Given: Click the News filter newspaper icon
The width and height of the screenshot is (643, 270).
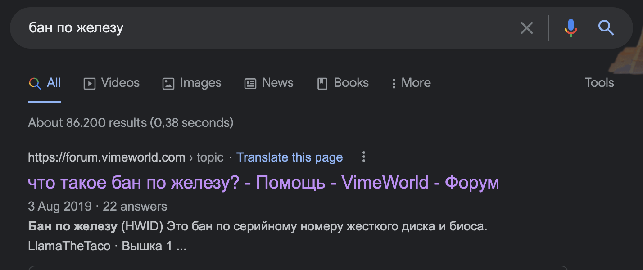Looking at the screenshot, I should (x=250, y=83).
